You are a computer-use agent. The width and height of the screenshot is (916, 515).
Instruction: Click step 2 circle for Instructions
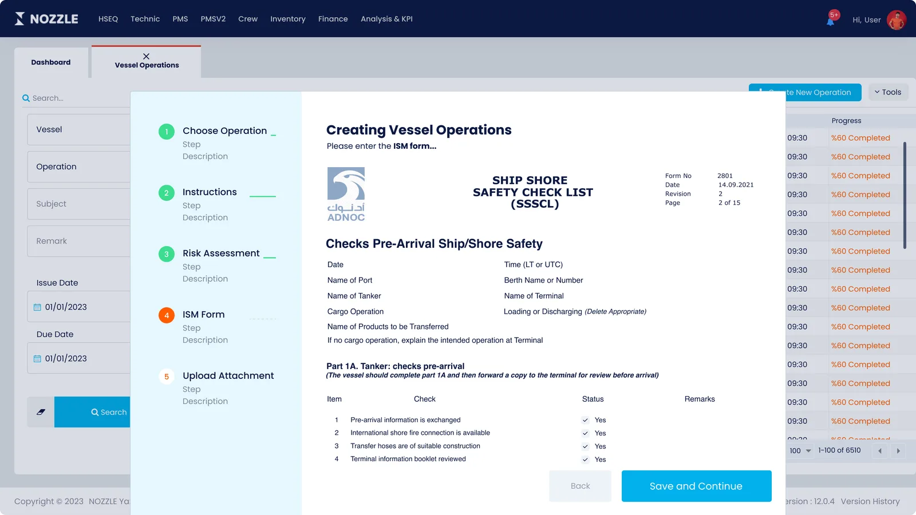pos(167,193)
